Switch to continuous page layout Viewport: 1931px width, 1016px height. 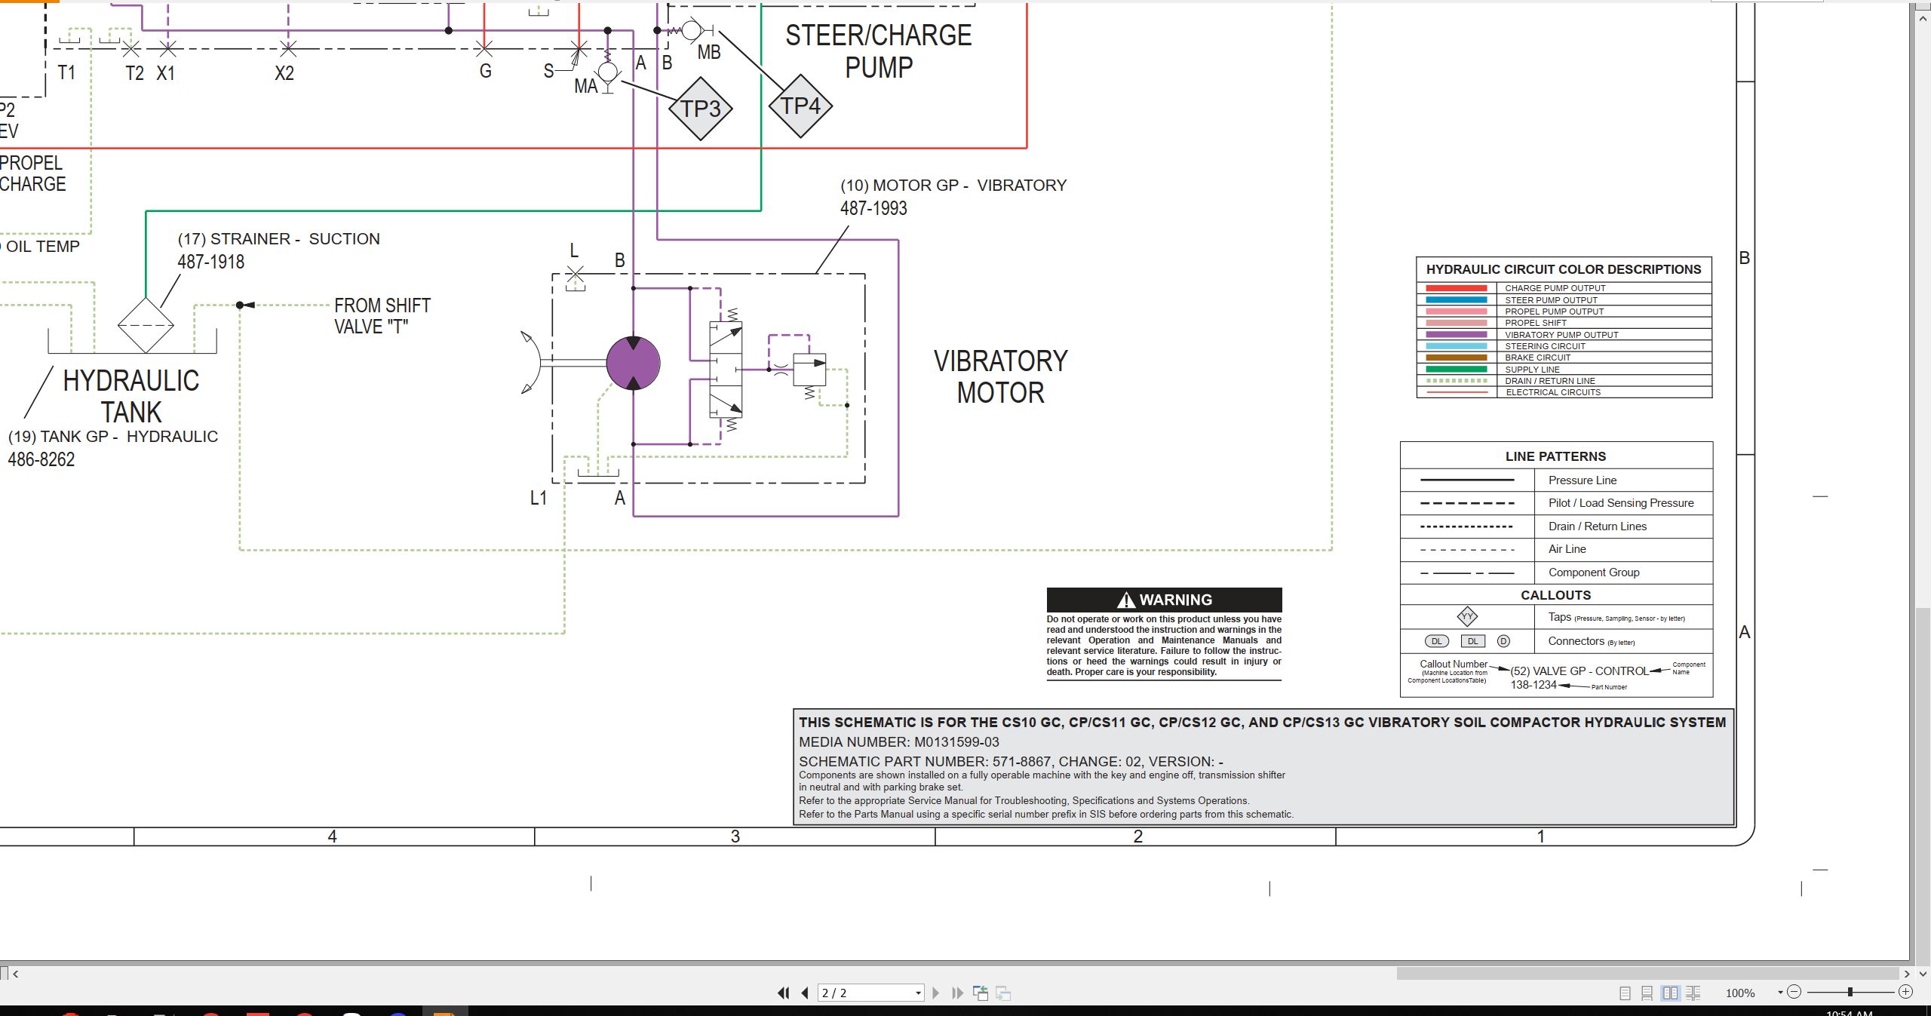(1647, 993)
